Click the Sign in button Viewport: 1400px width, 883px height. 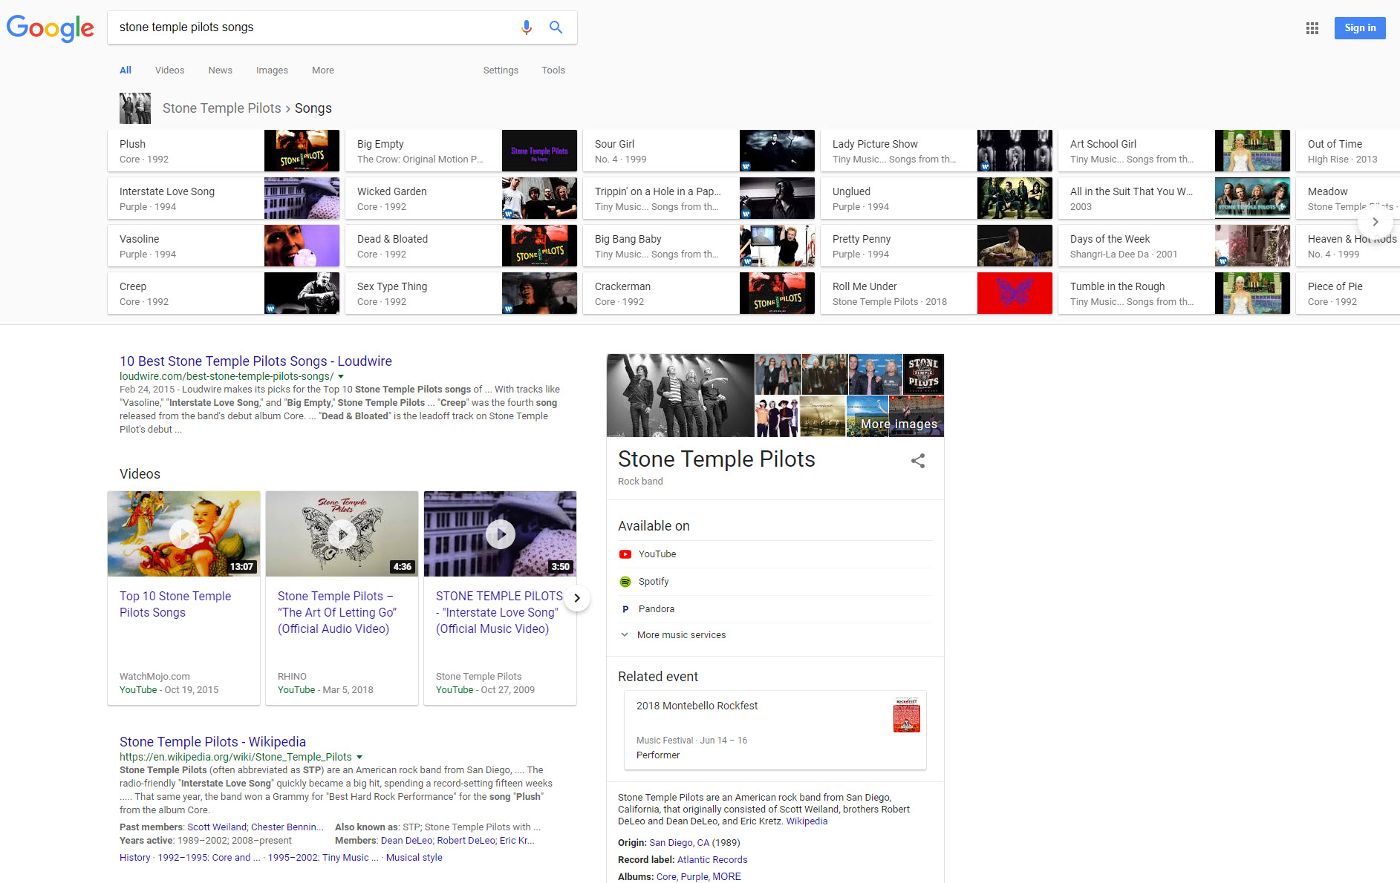pyautogui.click(x=1359, y=28)
